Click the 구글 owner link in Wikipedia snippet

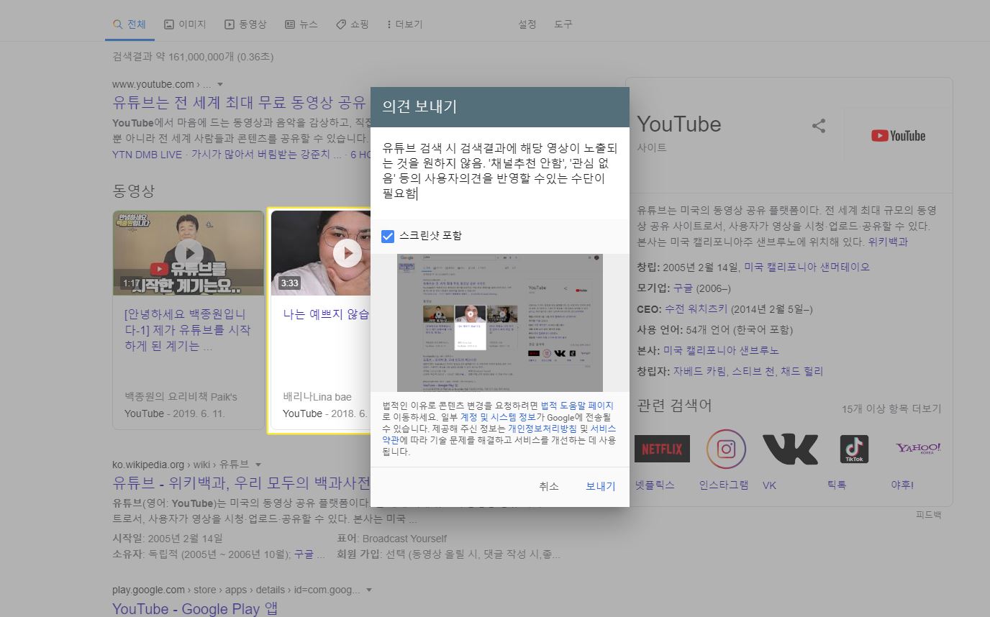click(304, 554)
